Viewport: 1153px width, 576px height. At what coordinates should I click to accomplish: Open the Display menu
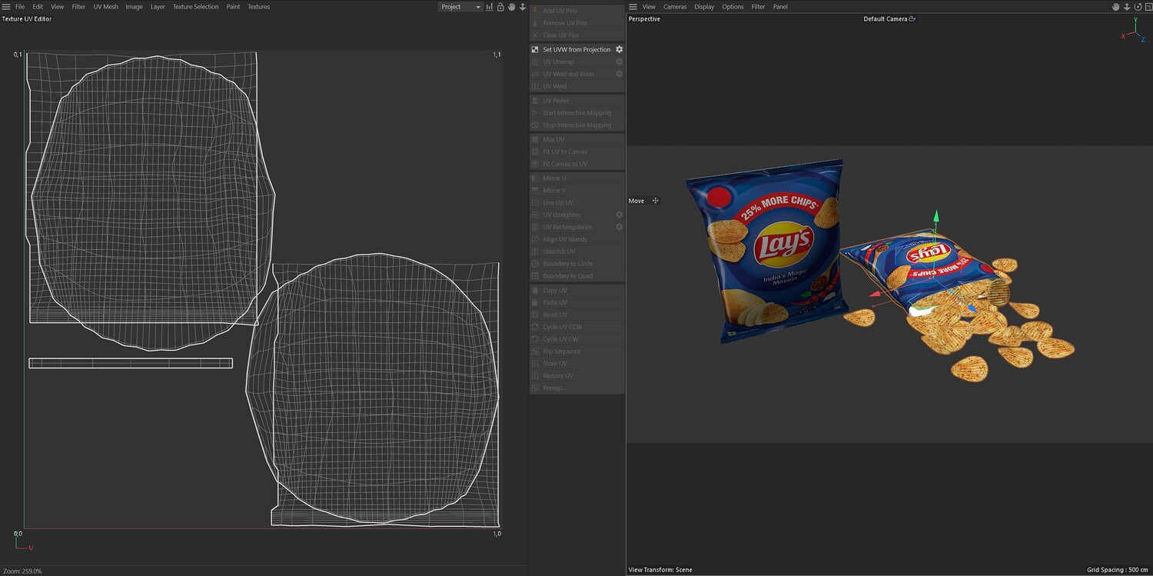(x=704, y=7)
